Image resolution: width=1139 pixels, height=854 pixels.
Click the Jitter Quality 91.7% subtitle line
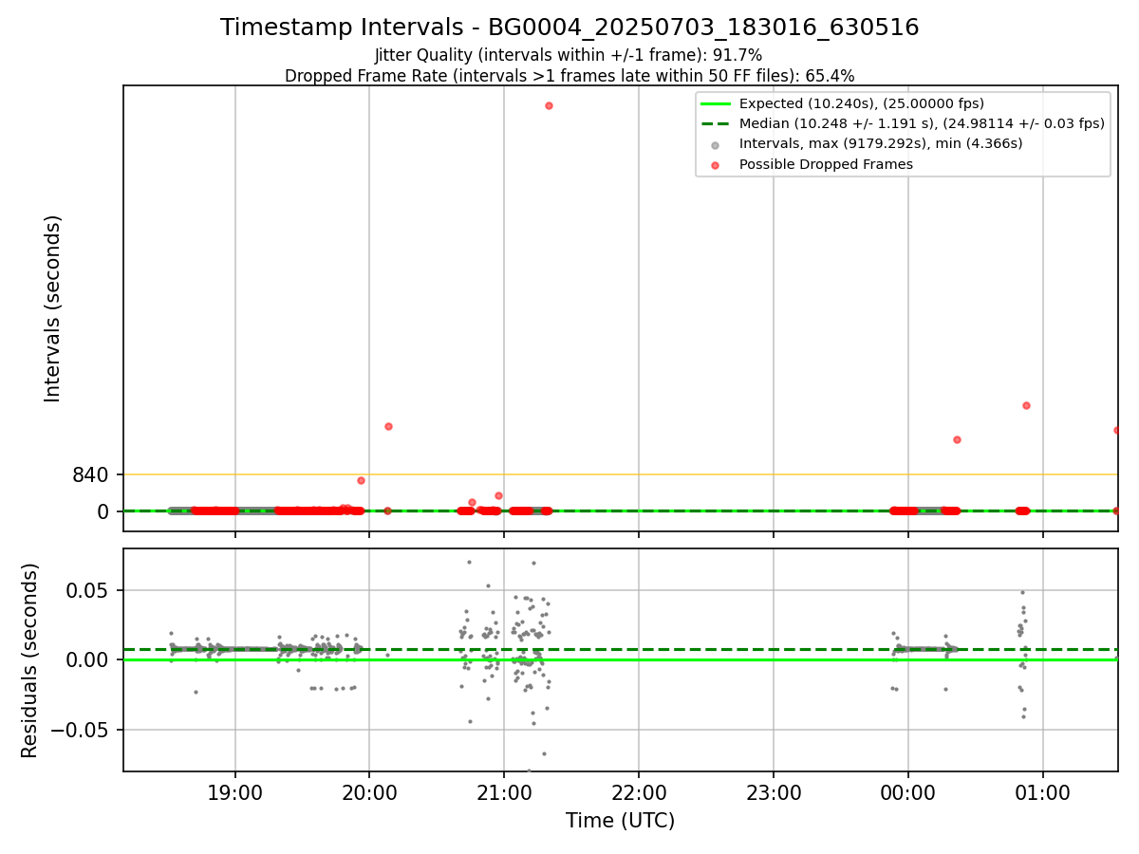(569, 56)
